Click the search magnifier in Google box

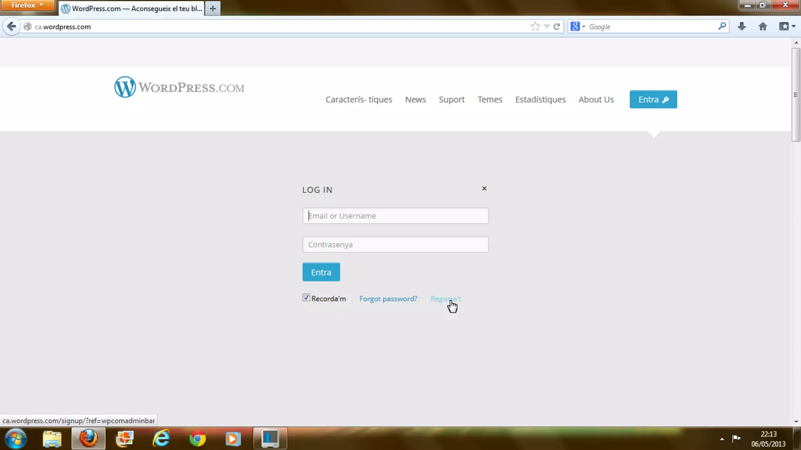(722, 26)
